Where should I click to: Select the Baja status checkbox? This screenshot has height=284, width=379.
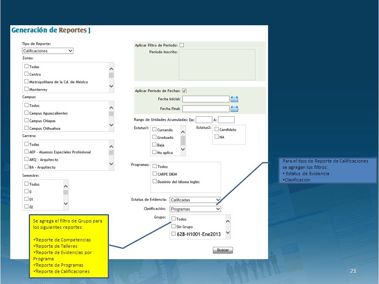pos(154,145)
